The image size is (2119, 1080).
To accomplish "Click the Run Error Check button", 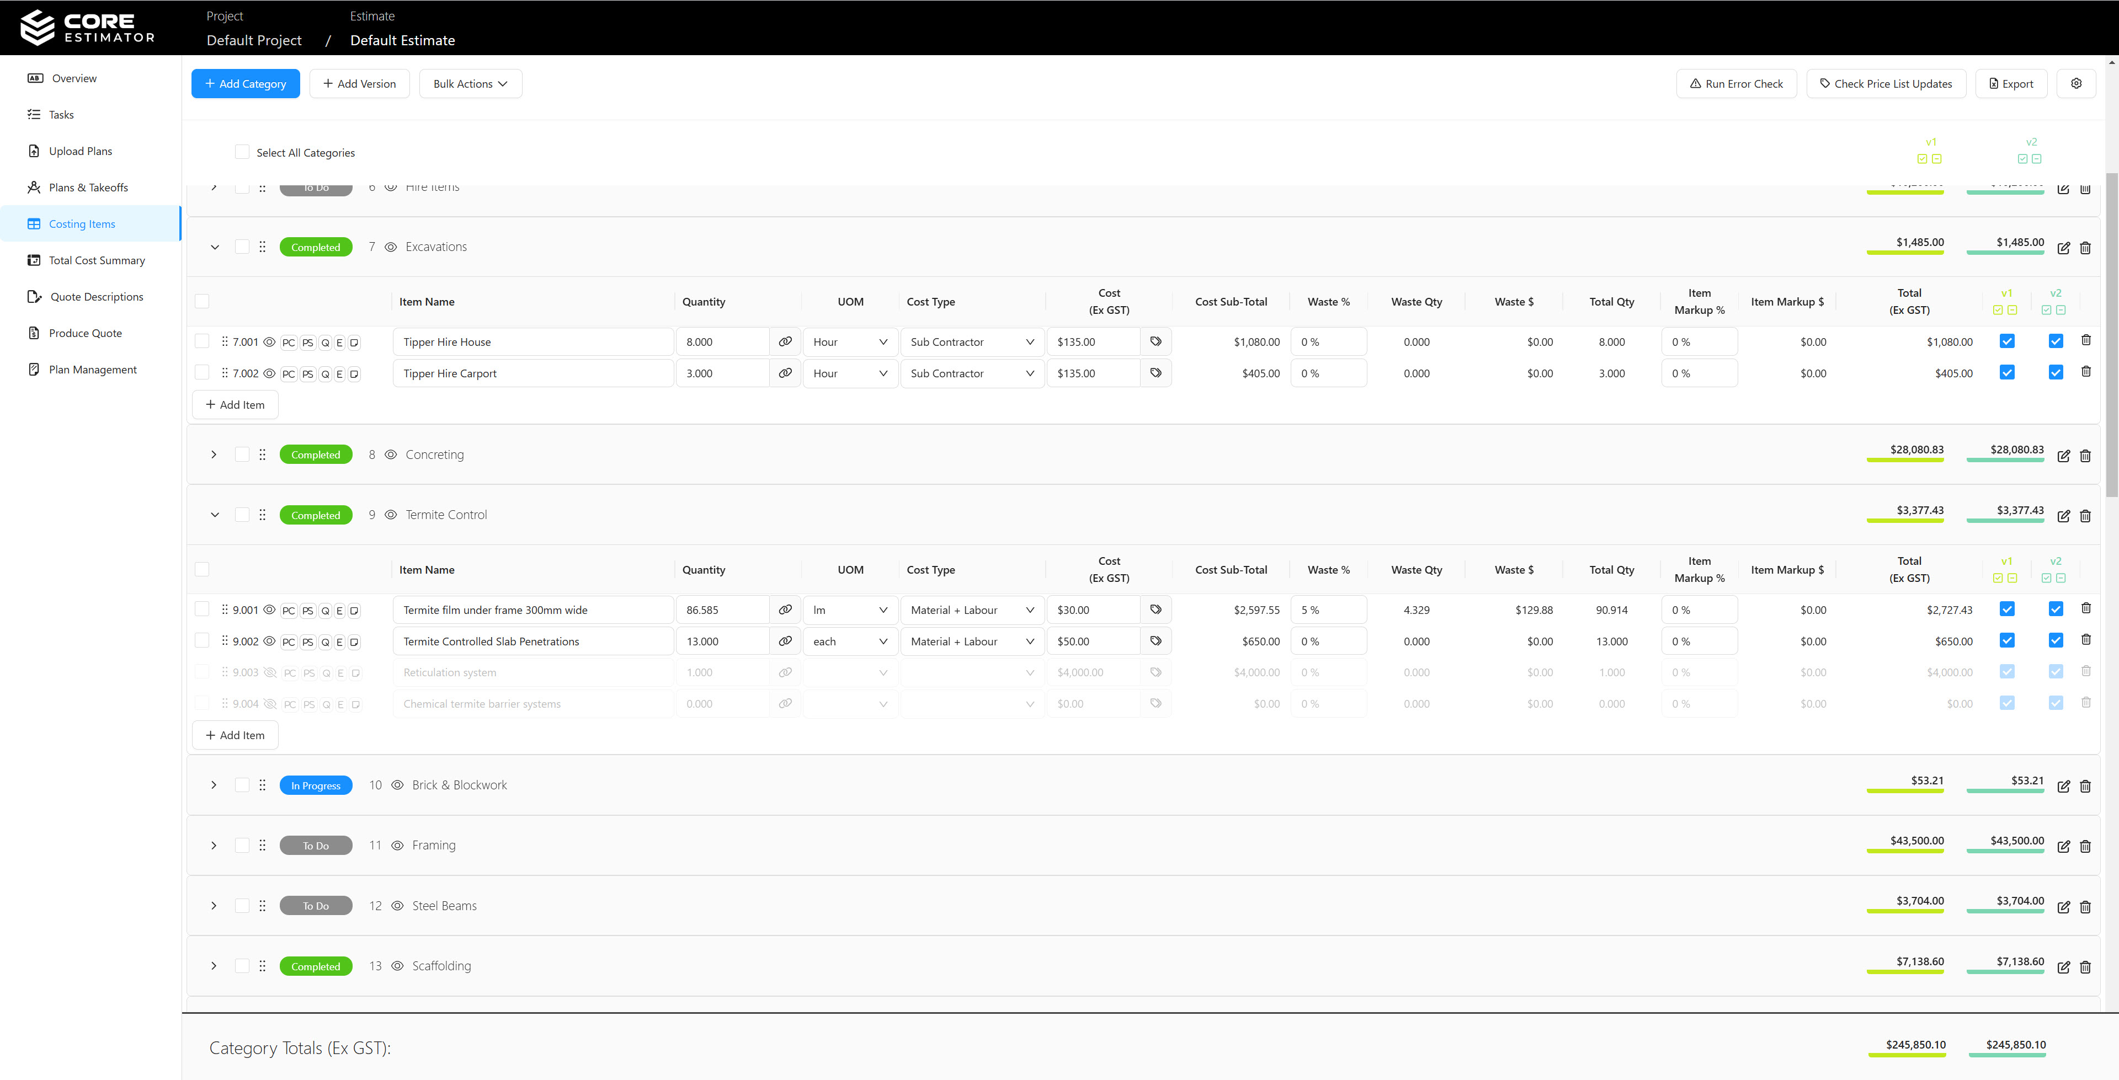I will (1735, 84).
